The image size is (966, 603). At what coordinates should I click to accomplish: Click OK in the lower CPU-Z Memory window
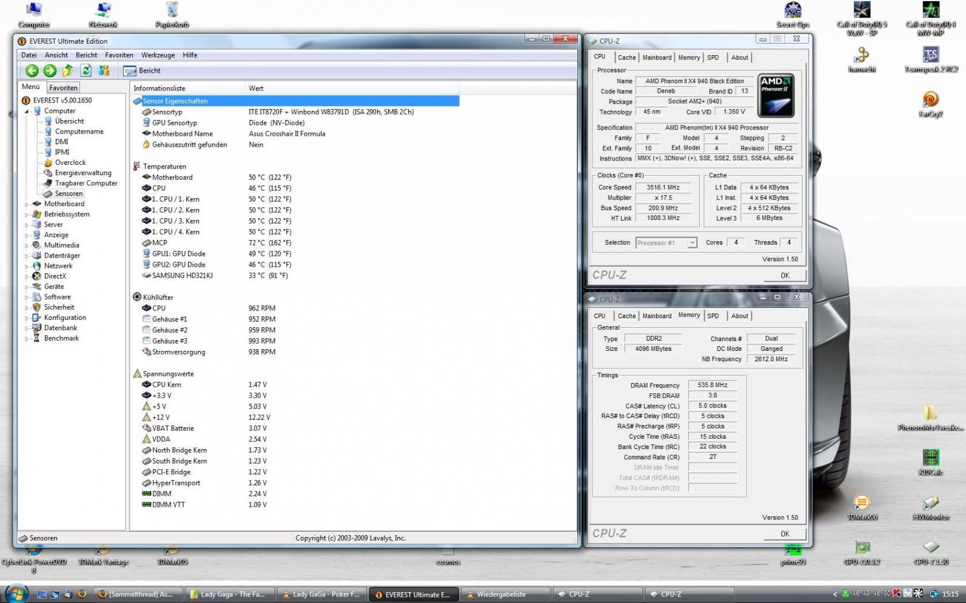[785, 534]
